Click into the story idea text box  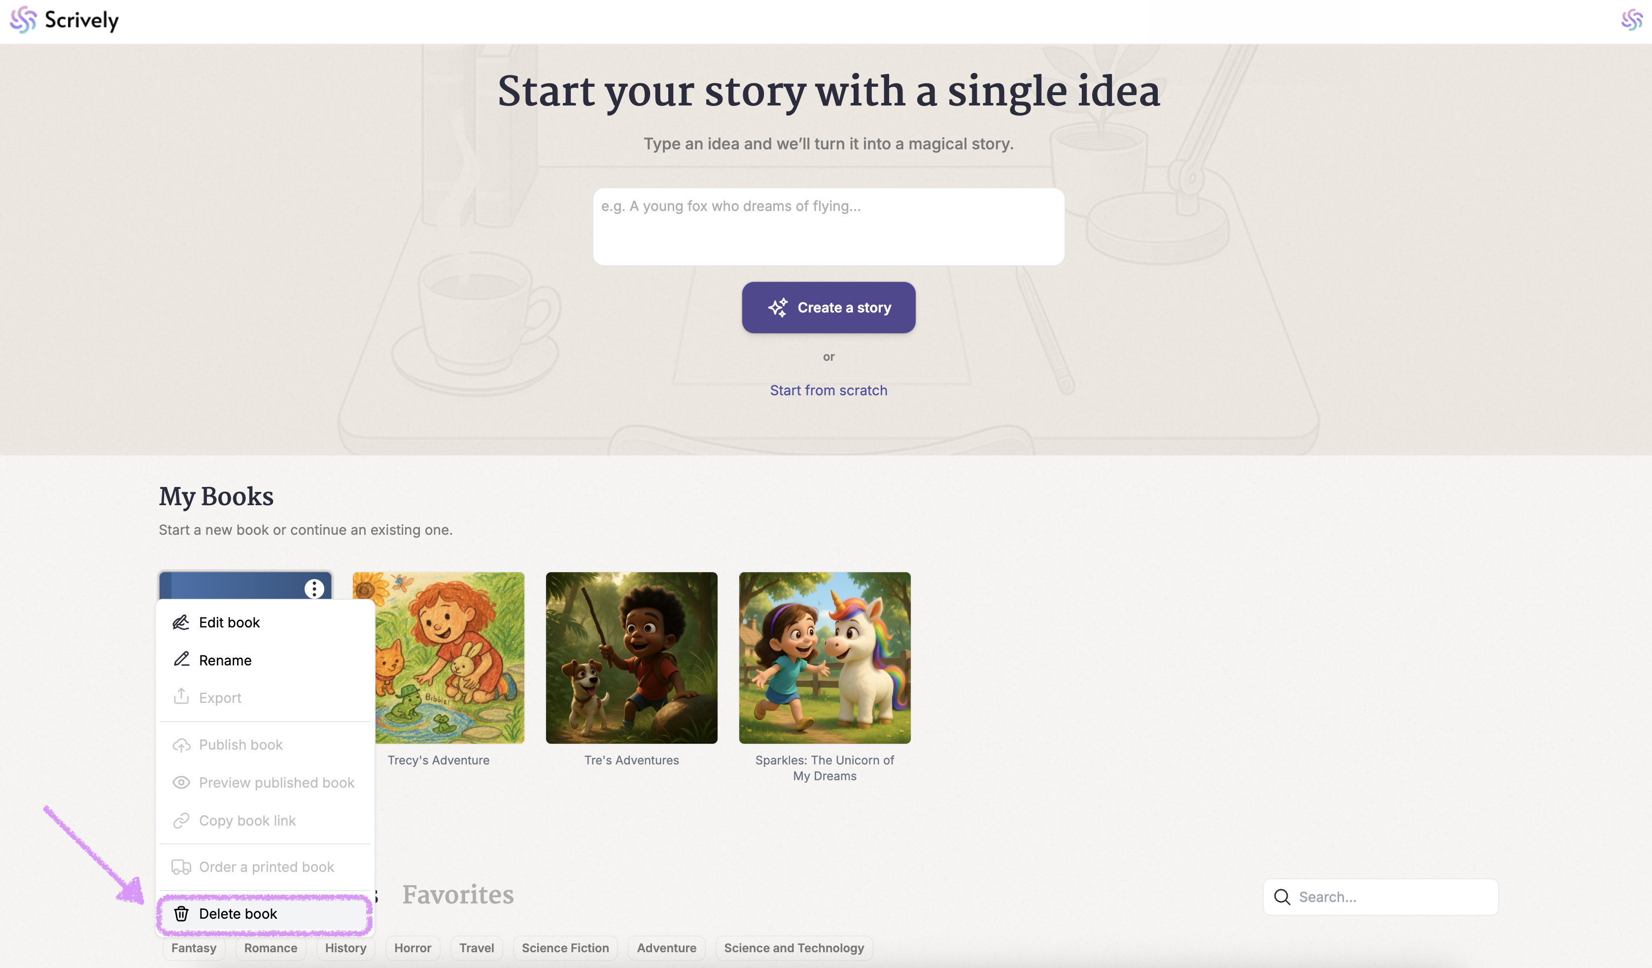pyautogui.click(x=828, y=226)
